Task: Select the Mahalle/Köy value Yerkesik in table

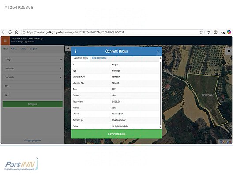Action: tap(116, 77)
